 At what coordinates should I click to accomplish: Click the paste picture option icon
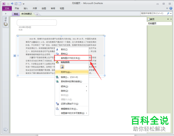coord(62,67)
